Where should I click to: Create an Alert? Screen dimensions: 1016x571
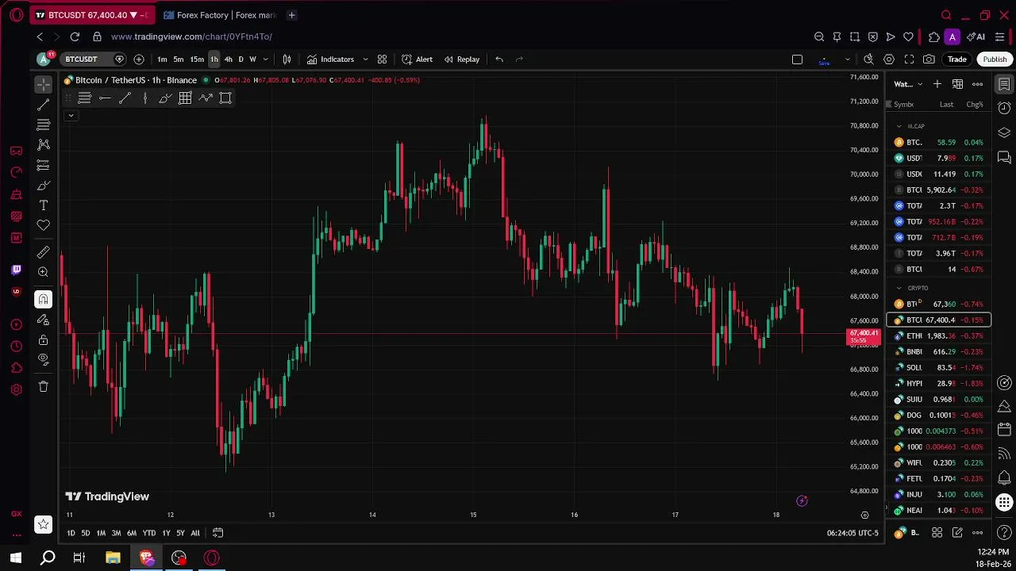417,59
